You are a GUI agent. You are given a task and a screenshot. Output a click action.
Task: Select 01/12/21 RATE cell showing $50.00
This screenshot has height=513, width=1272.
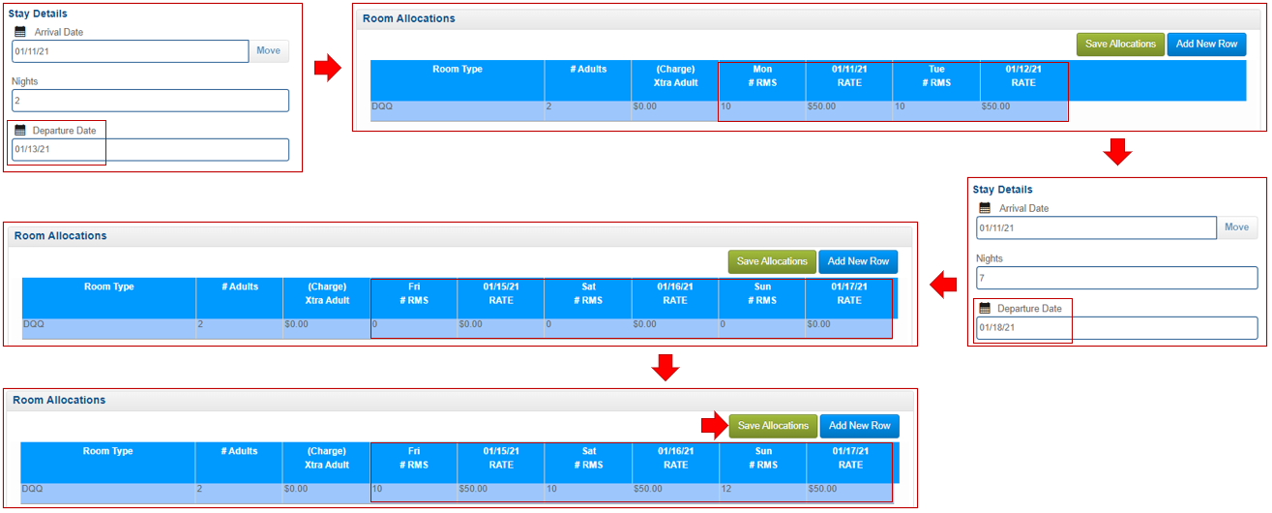[1022, 107]
